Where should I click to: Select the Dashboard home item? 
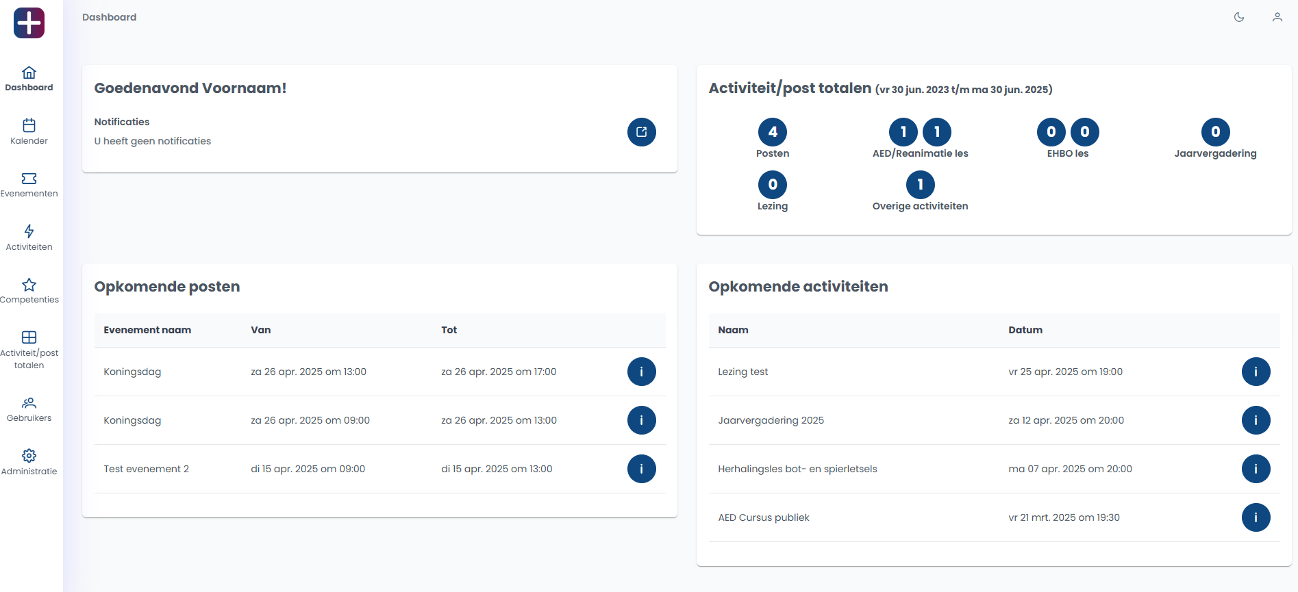[x=29, y=79]
